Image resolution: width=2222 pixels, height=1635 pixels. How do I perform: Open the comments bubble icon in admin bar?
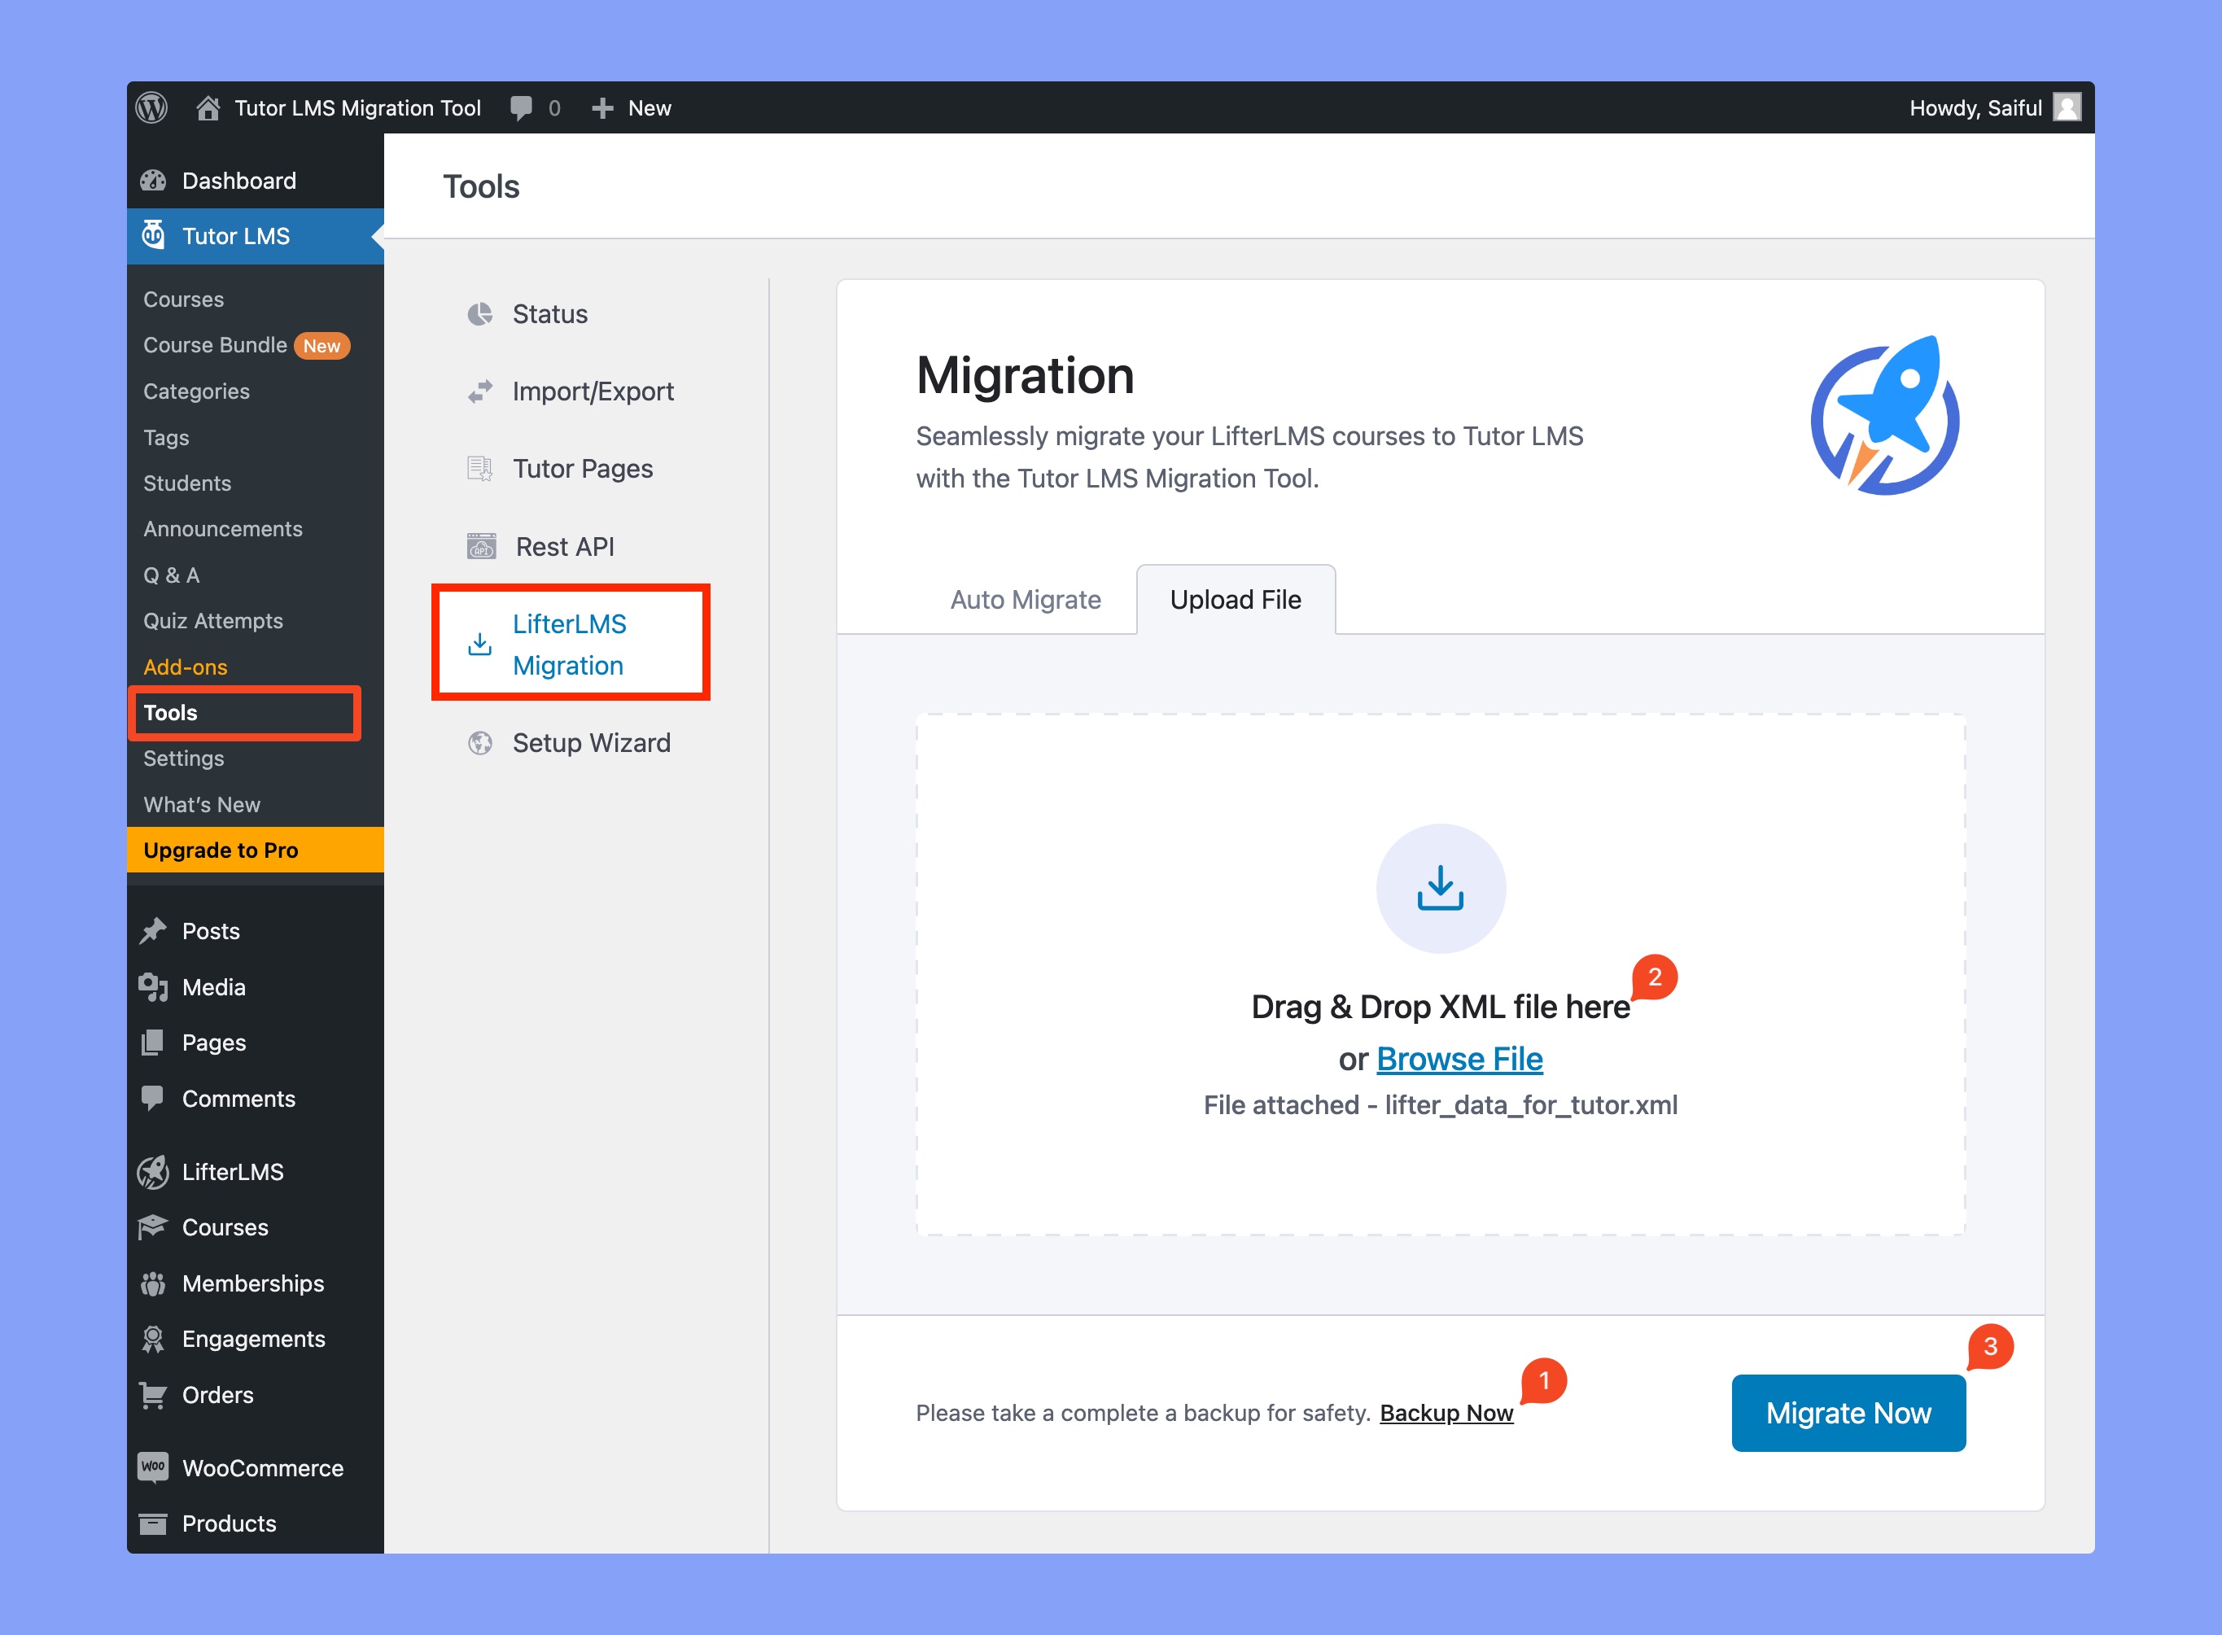click(521, 108)
